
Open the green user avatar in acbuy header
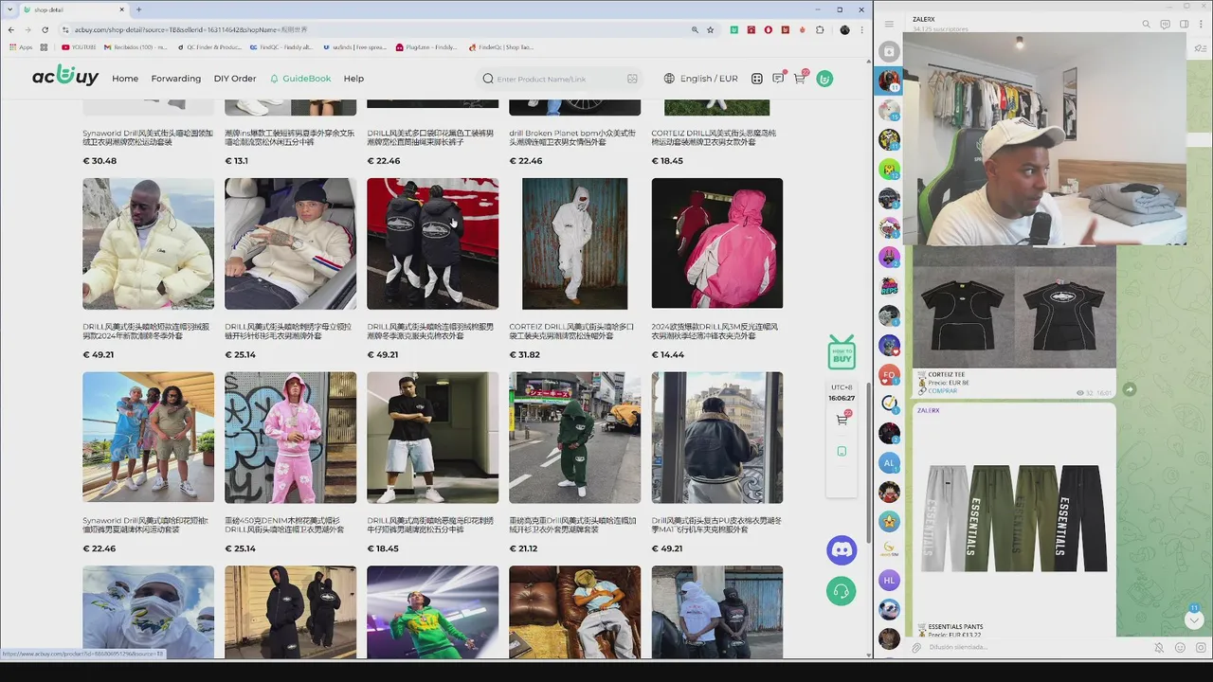tap(824, 79)
